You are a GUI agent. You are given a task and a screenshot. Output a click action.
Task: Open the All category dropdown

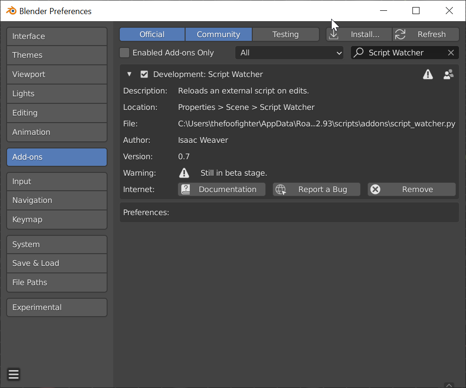point(289,53)
